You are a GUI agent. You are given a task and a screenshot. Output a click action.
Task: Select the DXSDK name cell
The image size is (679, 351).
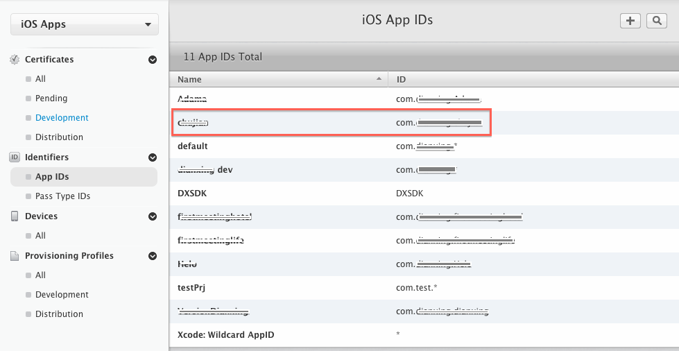tap(192, 194)
